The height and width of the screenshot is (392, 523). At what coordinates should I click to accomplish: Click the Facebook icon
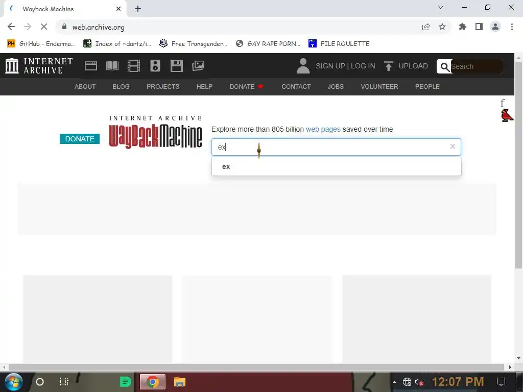(x=503, y=103)
